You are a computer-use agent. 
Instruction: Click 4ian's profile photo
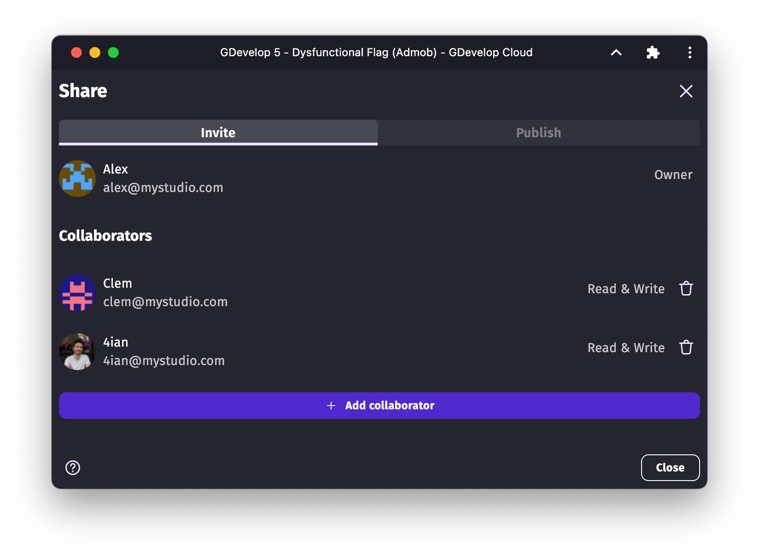(77, 352)
